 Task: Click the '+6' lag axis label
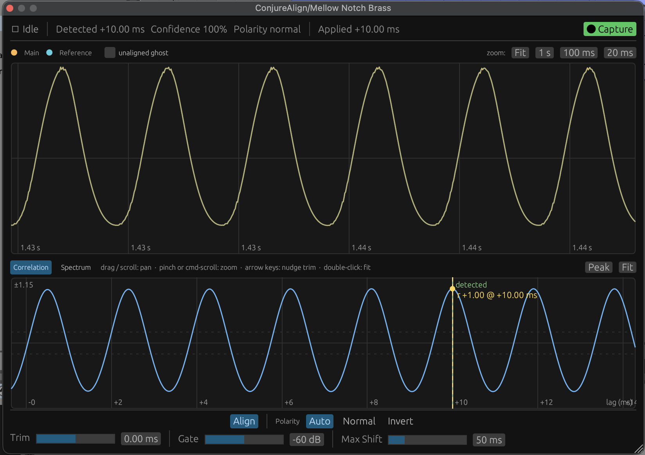point(289,402)
